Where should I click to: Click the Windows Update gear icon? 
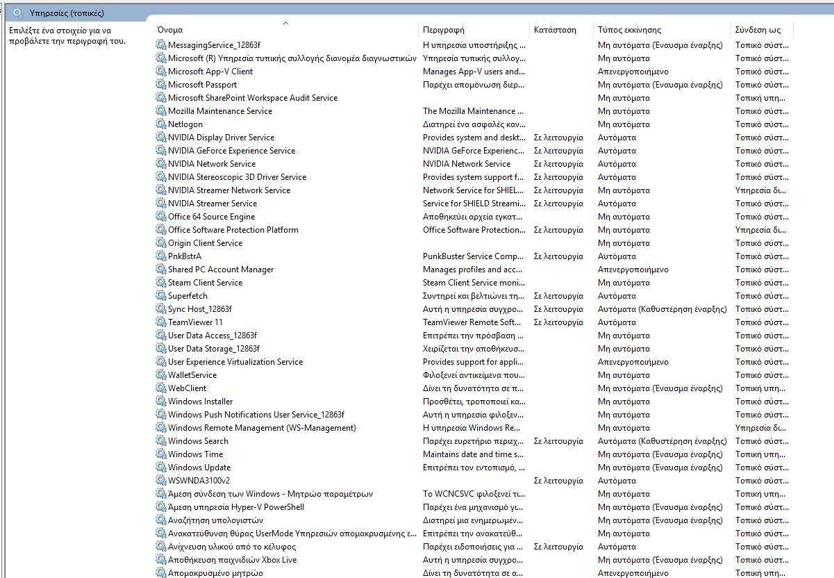coord(161,468)
